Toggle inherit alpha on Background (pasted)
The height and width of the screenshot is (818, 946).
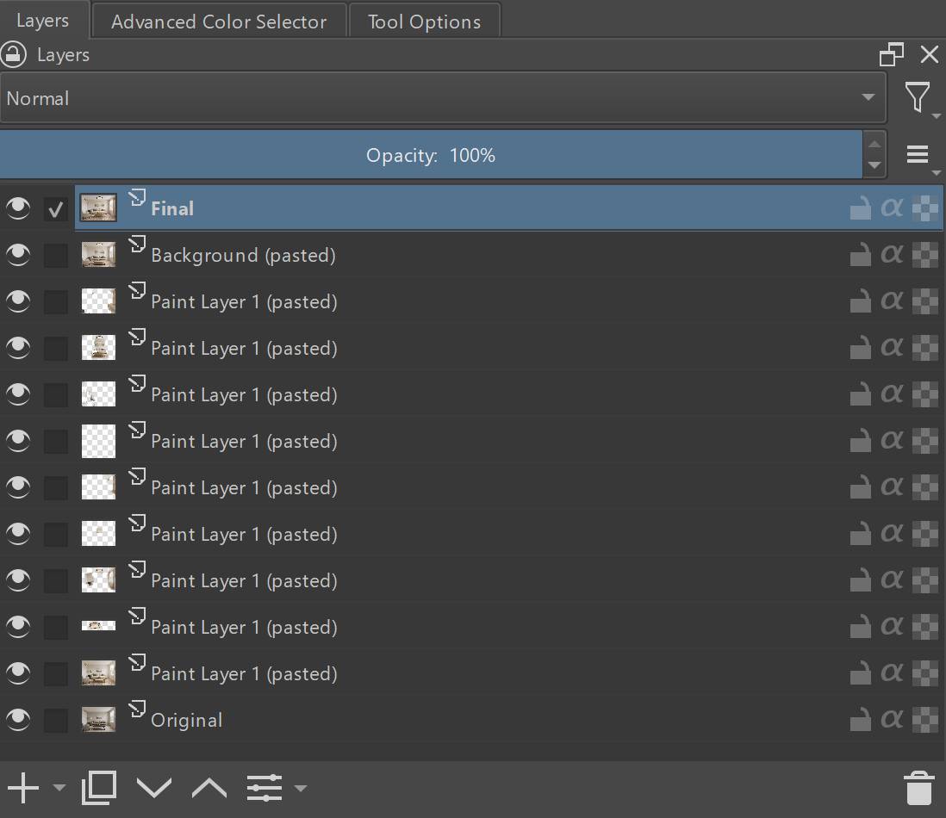(x=892, y=254)
